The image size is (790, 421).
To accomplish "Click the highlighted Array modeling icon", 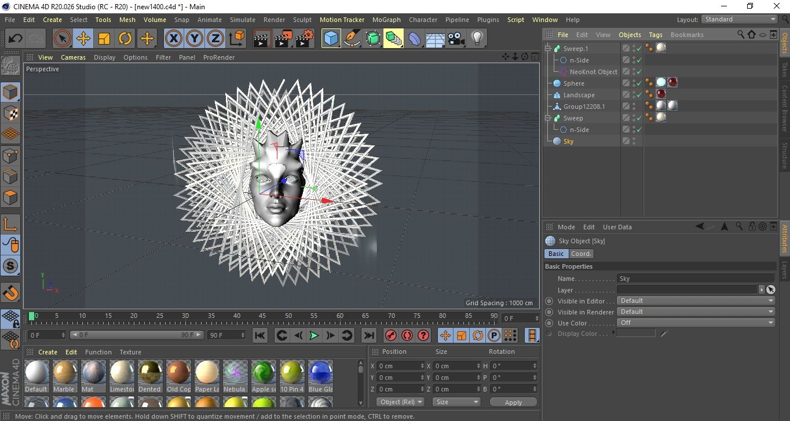I will point(393,39).
